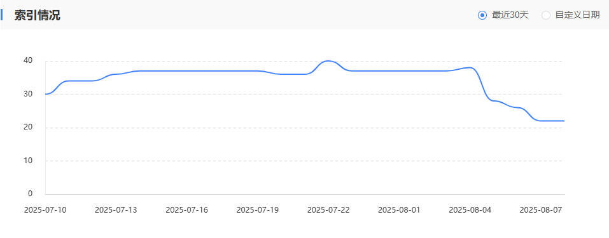Click the 2025-07-16 x-axis date label
This screenshot has width=609, height=238.
[x=187, y=210]
